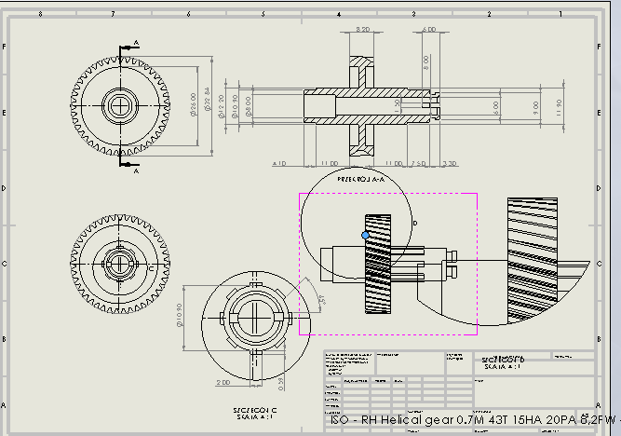Select the Ø26.00 dimension on gear front view
This screenshot has width=621, height=436.
click(194, 104)
